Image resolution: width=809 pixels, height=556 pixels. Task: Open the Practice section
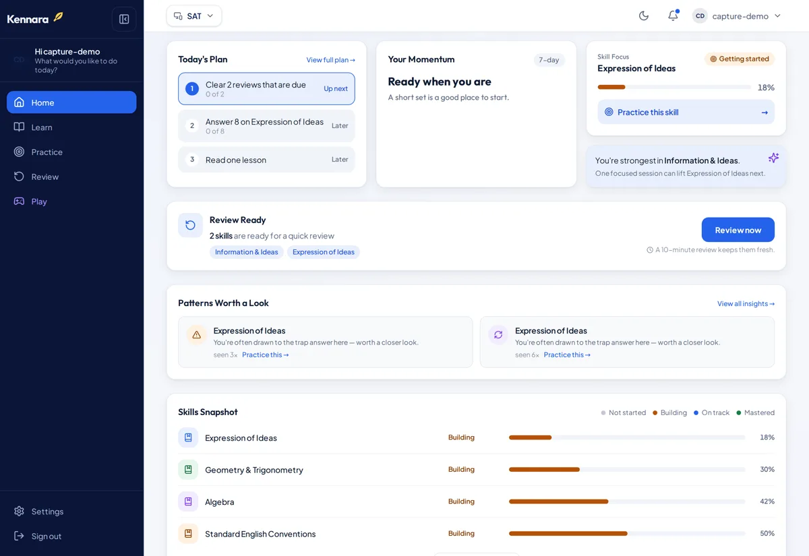click(x=71, y=152)
